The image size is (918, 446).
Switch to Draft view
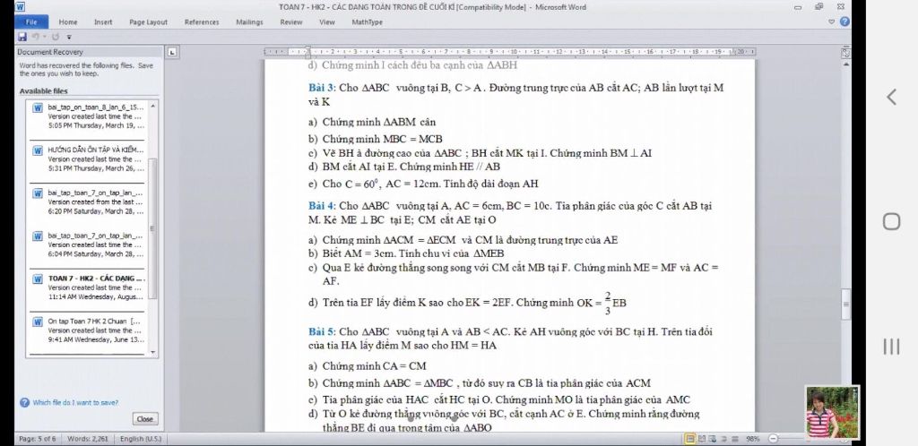(x=733, y=439)
